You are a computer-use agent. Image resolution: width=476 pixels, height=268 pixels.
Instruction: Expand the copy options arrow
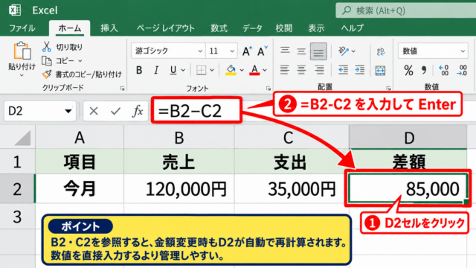80,61
